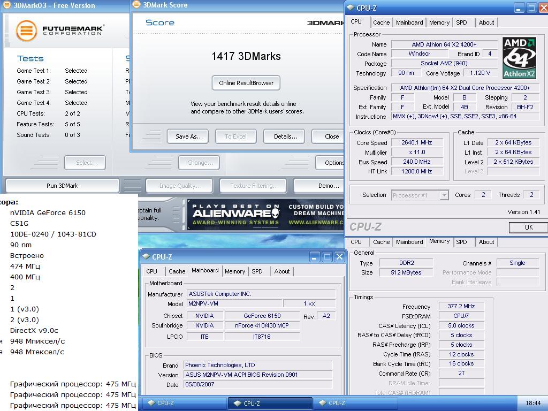Minimize the Mainboard CPU-Z window
This screenshot has height=411, width=548.
tap(314, 257)
